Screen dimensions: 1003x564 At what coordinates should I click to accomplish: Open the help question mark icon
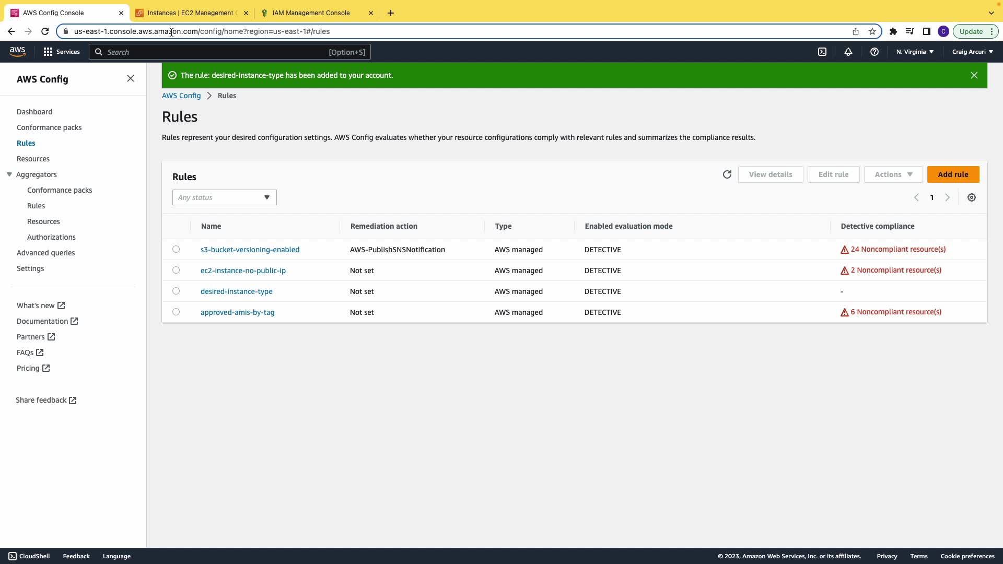pos(874,52)
